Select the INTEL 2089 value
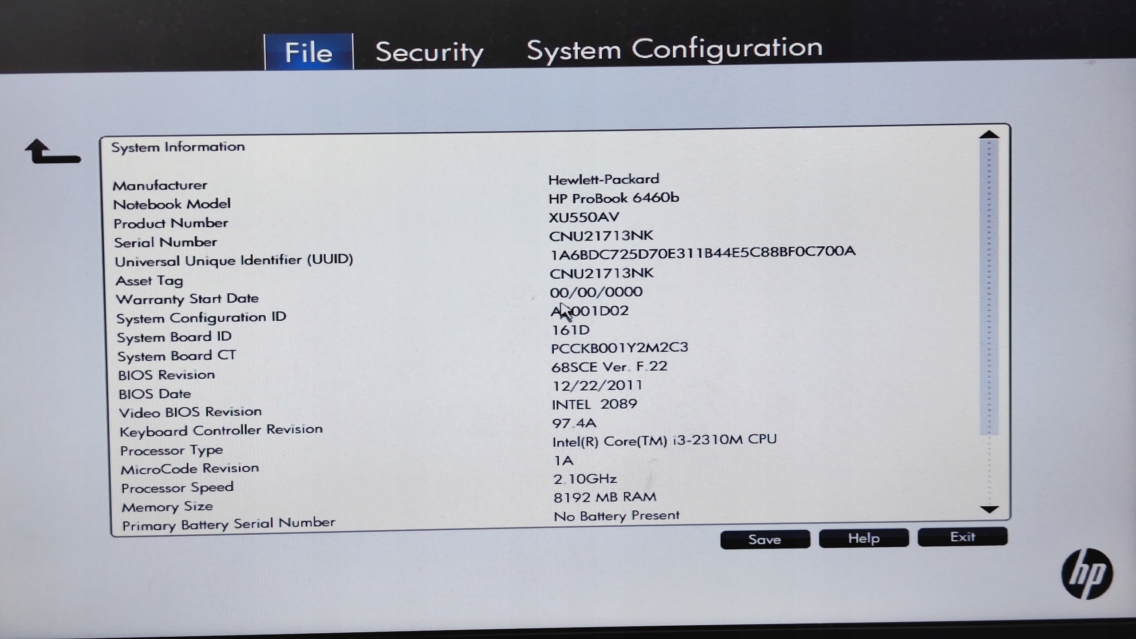This screenshot has width=1136, height=639. 595,404
